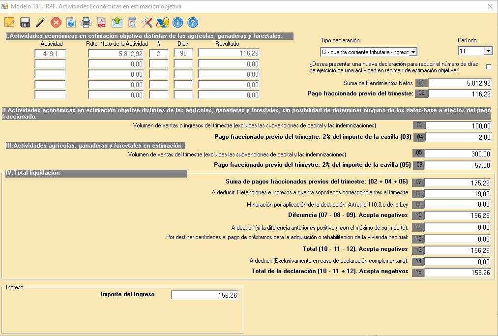Click the magic wand auto-calculate icon
The image size is (498, 336).
40,23
